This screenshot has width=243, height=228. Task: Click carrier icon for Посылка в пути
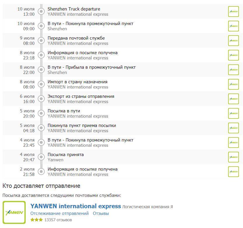click(x=233, y=114)
